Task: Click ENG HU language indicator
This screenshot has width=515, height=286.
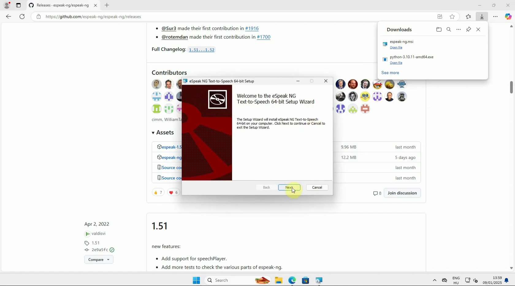Action: 456,280
